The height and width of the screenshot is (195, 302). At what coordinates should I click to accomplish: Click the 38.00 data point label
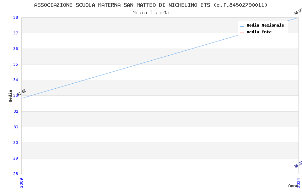tap(298, 12)
